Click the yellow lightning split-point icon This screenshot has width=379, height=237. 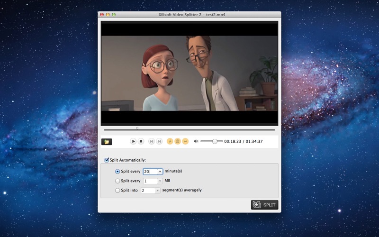tap(170, 141)
